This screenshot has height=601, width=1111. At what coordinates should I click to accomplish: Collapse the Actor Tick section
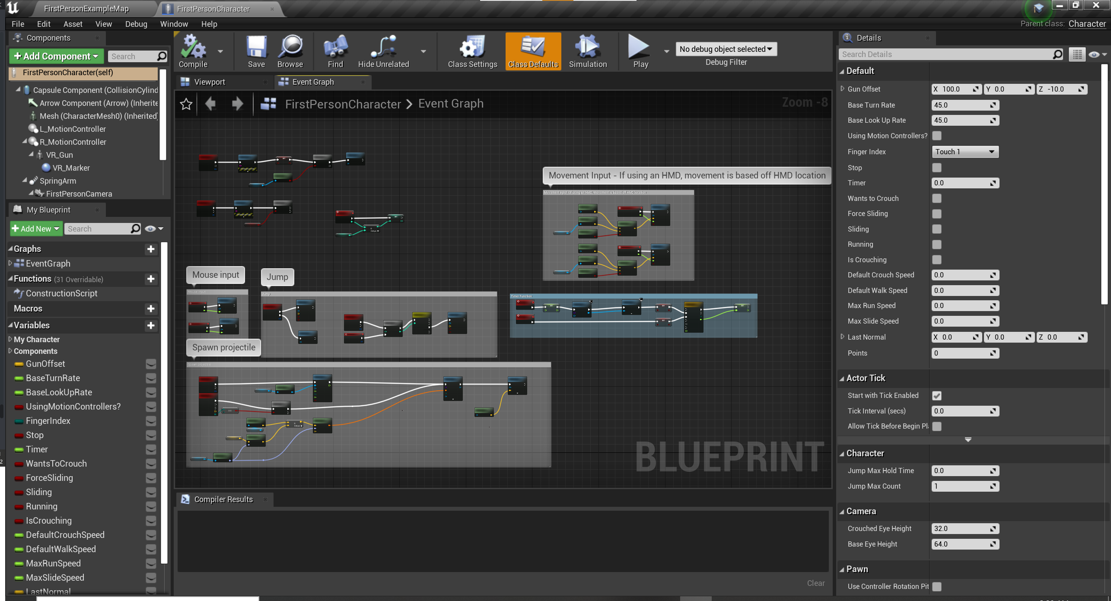[842, 378]
